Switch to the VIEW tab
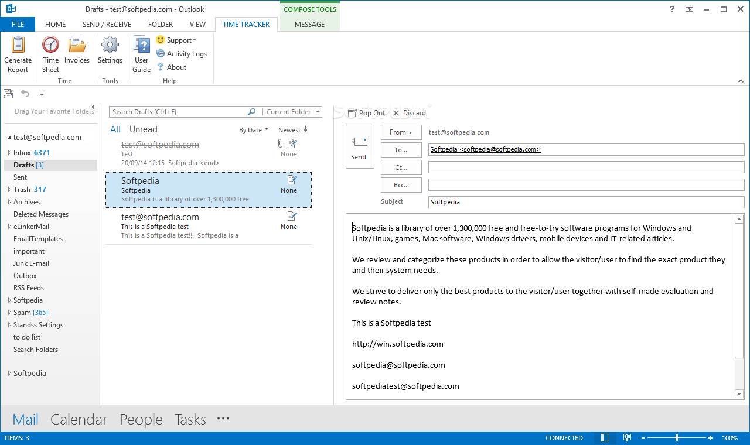 pyautogui.click(x=197, y=24)
